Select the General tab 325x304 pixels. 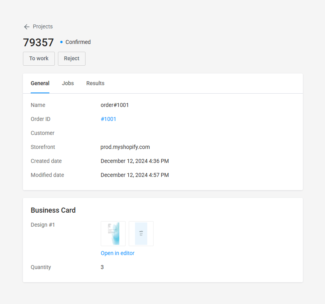pos(40,83)
